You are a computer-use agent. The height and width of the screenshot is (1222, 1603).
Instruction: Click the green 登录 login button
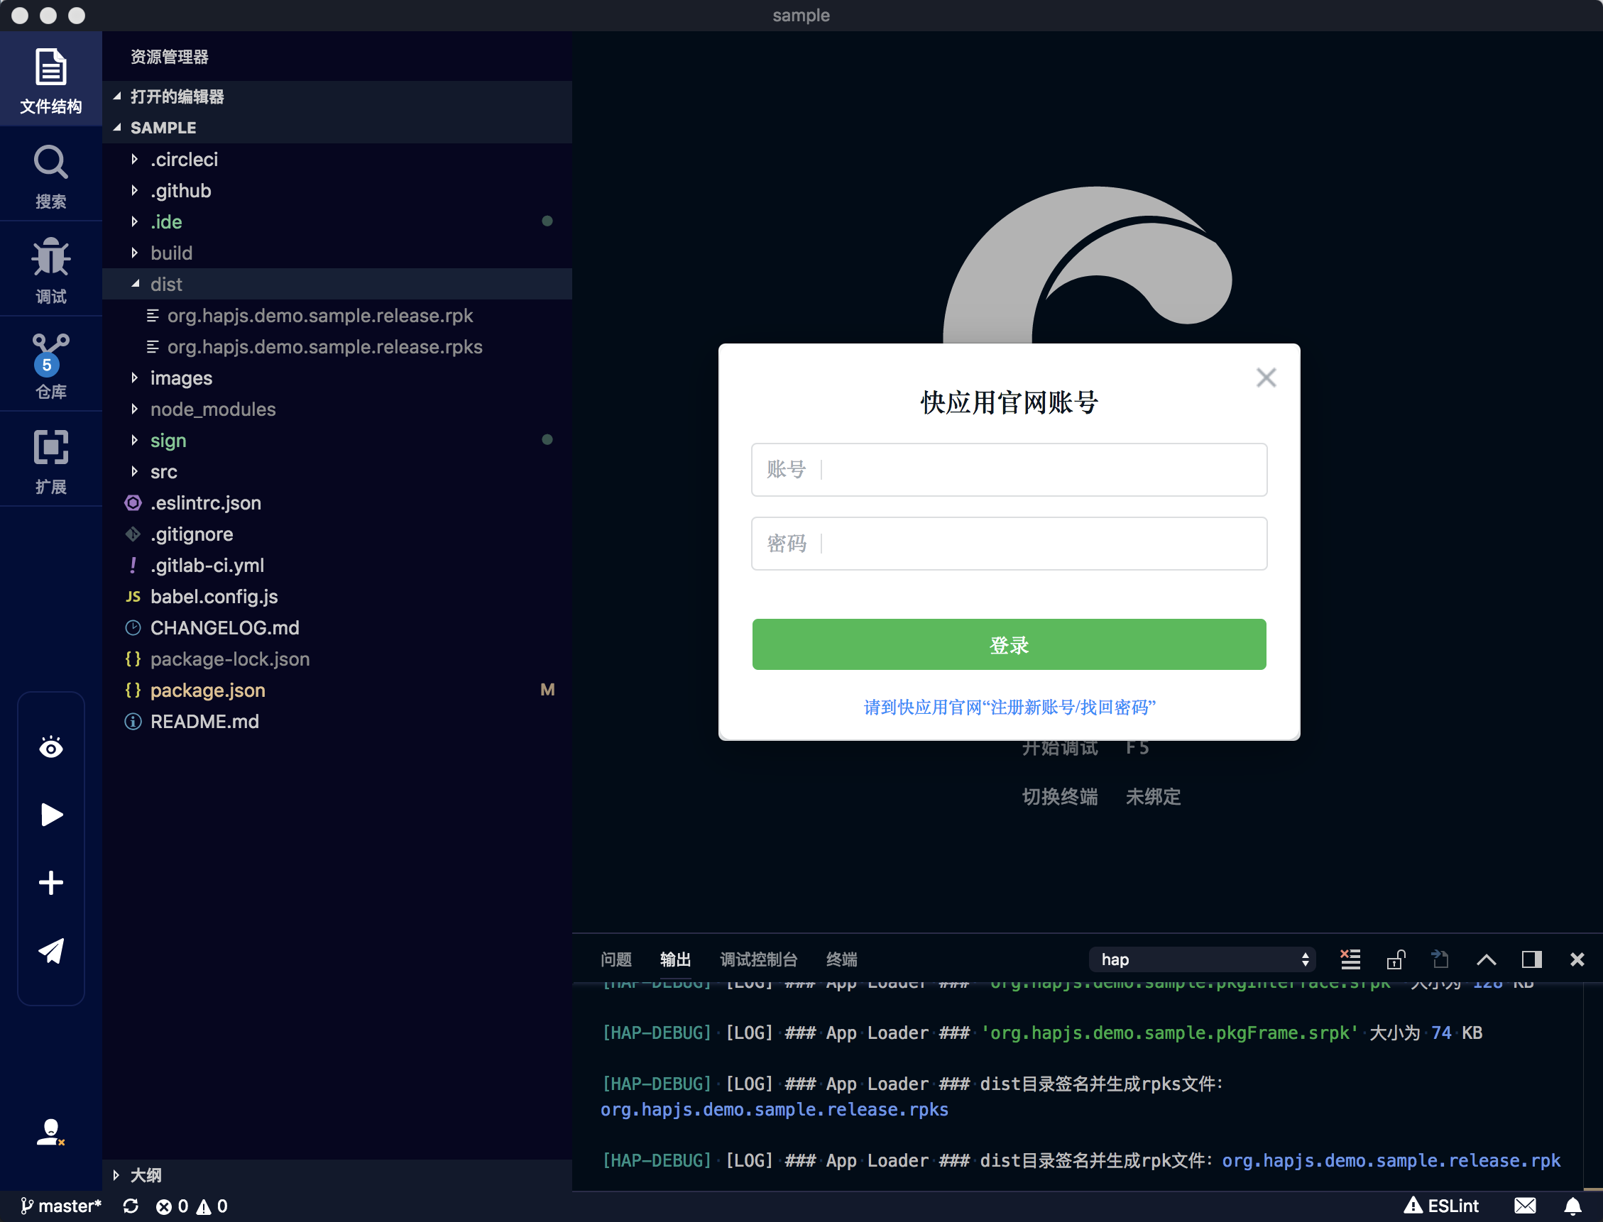pos(1009,644)
